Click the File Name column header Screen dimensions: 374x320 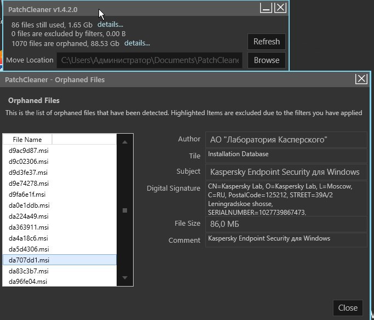[27, 139]
